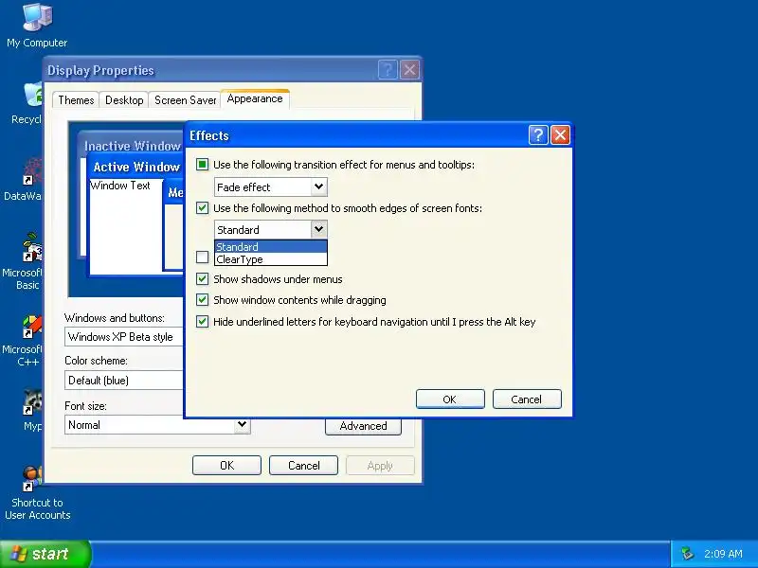The height and width of the screenshot is (568, 758).
Task: Switch to the Themes tab
Action: 76,100
